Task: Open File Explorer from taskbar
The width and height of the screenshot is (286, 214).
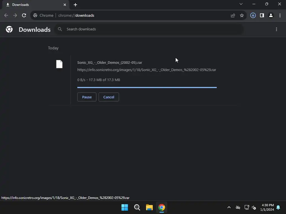Action: 149,207
